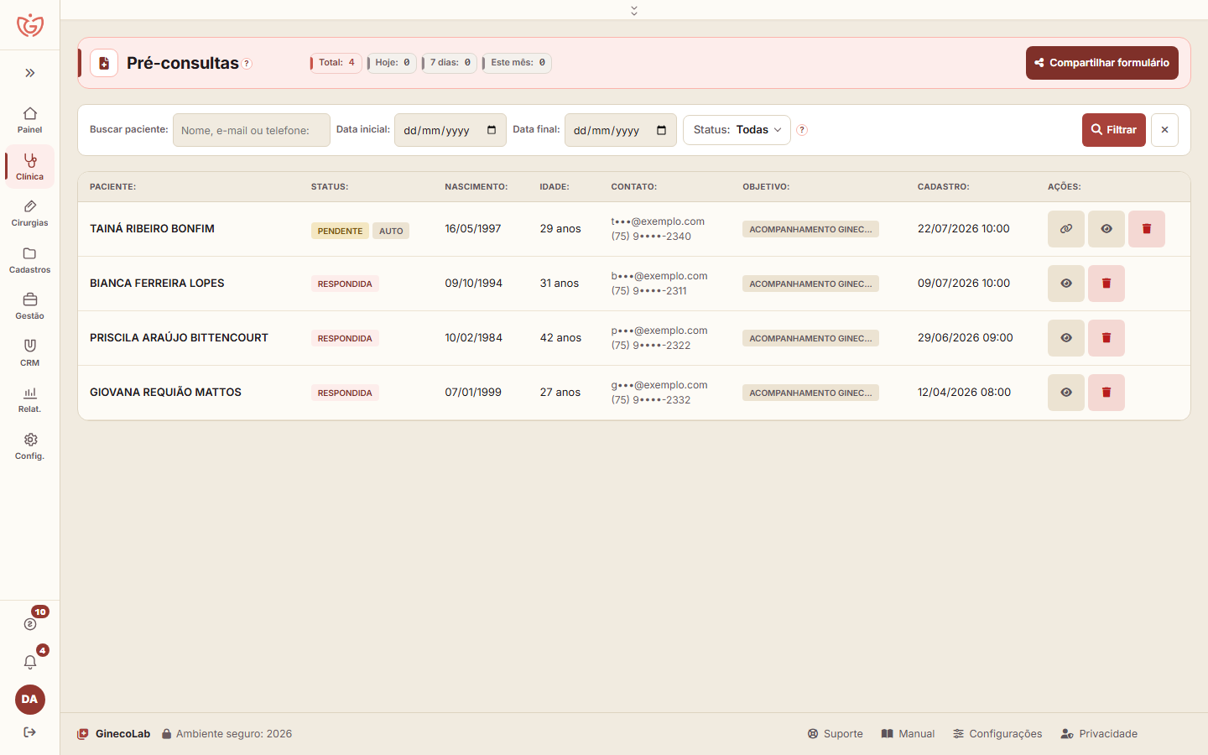Image resolution: width=1208 pixels, height=755 pixels.
Task: Click the DA user avatar
Action: click(30, 700)
